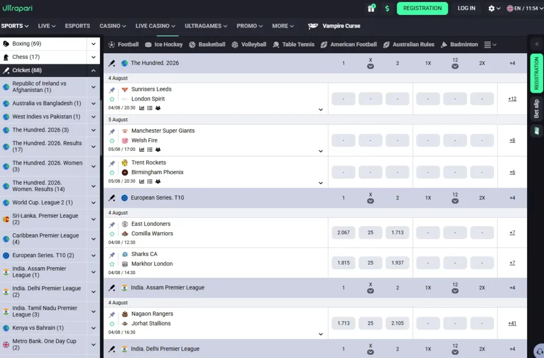Favorite the Nagaon Rangers match with star
This screenshot has height=358, width=544.
click(112, 323)
